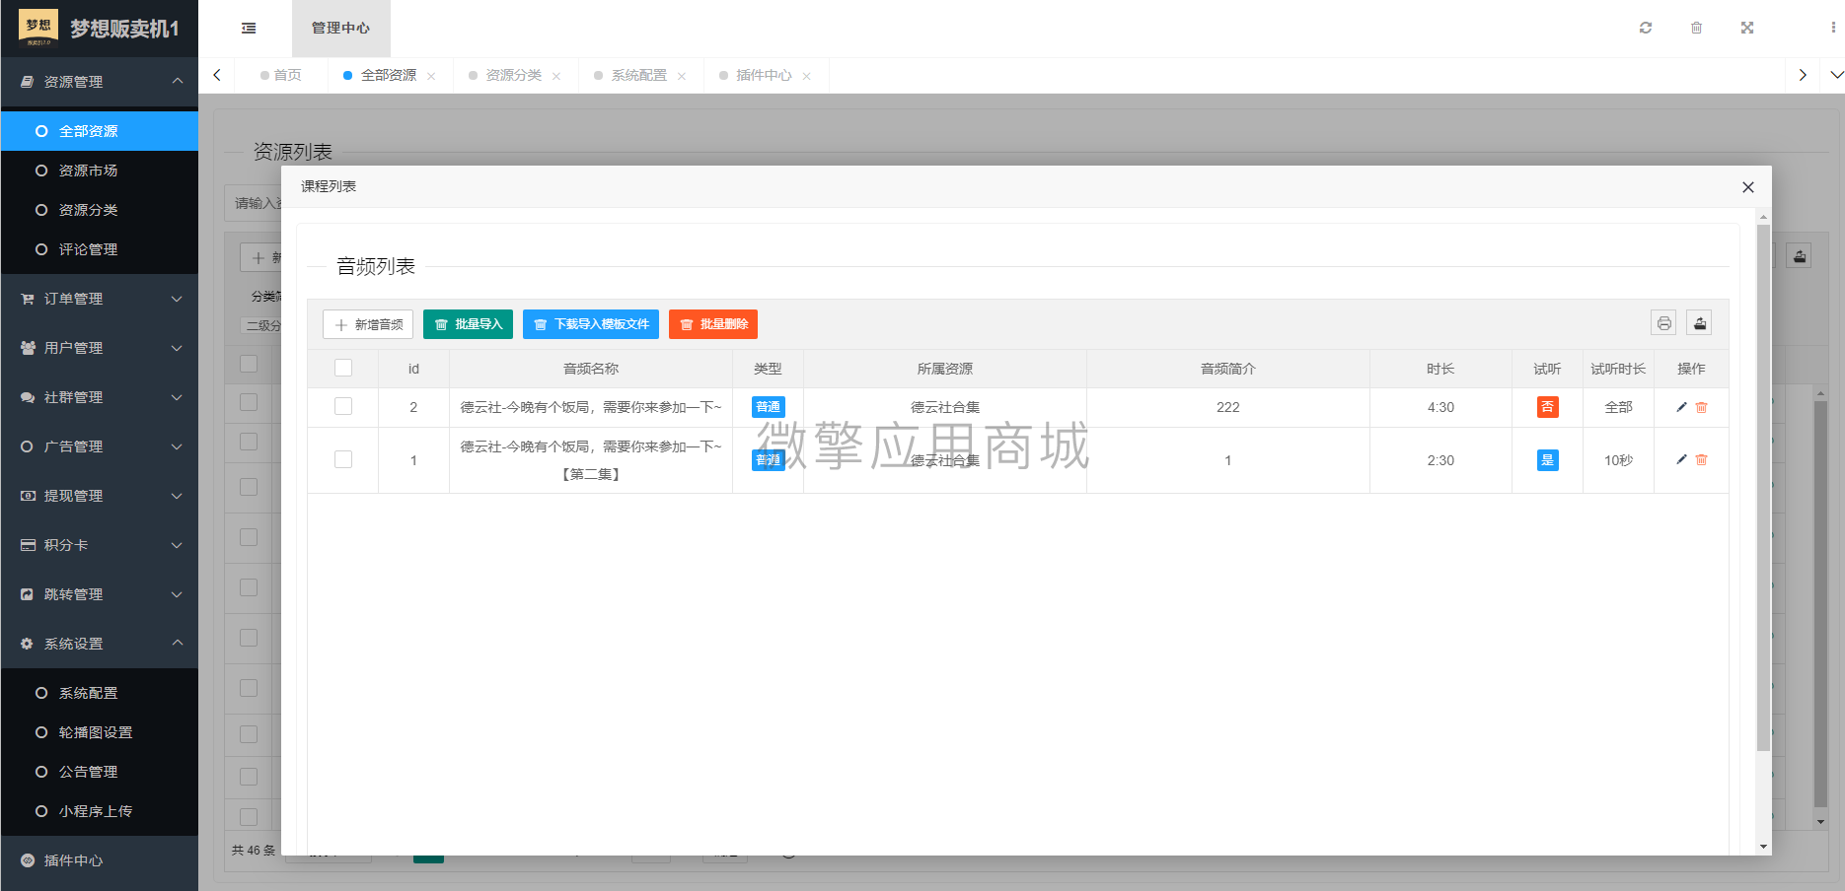Screen dimensions: 1845x891
Task: Click the 批量导入 button
Action: [468, 324]
